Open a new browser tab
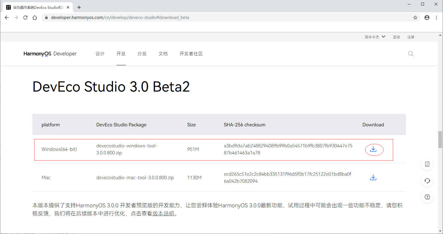Screen dimensions: 443x234 [79, 7]
